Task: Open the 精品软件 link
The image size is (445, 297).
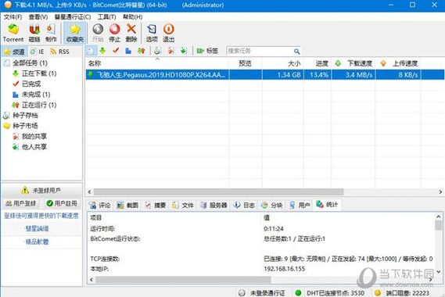Action: [38, 242]
